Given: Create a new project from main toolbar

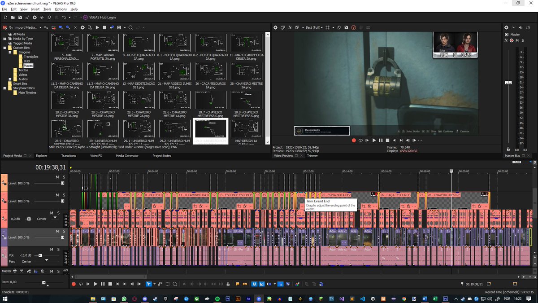Looking at the screenshot, I should click(5, 17).
